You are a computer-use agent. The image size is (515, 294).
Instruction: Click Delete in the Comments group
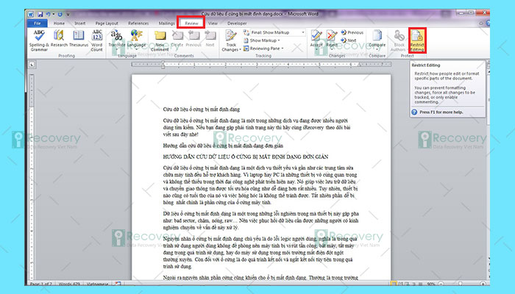[177, 38]
